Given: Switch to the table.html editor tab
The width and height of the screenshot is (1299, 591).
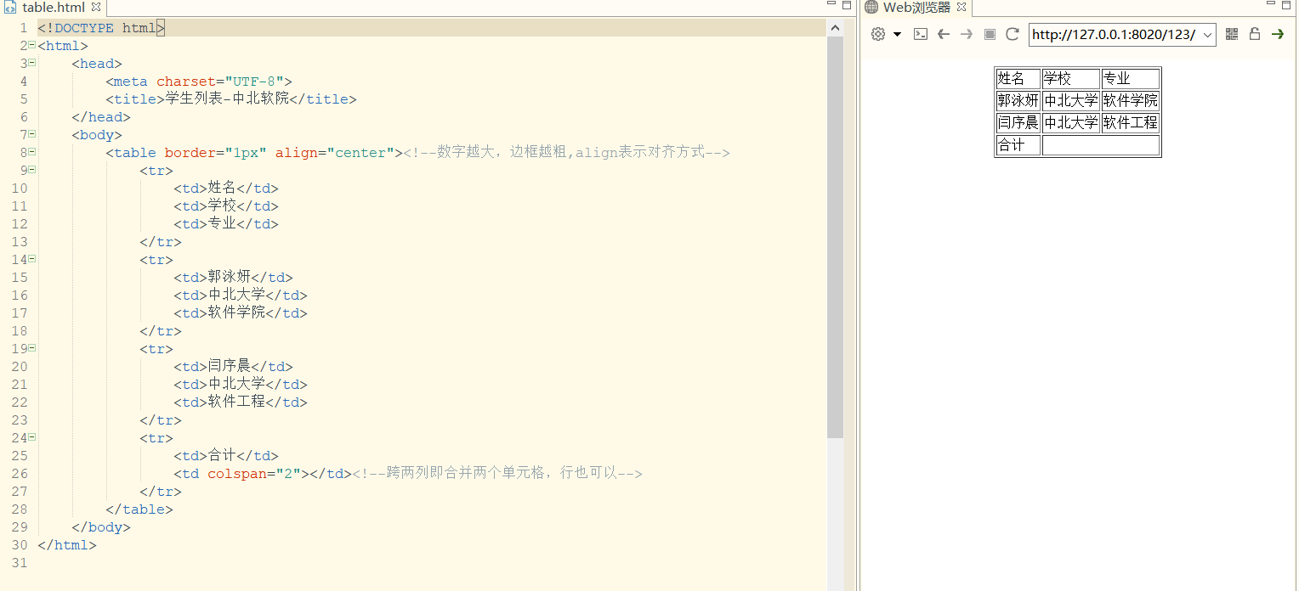Looking at the screenshot, I should [53, 7].
